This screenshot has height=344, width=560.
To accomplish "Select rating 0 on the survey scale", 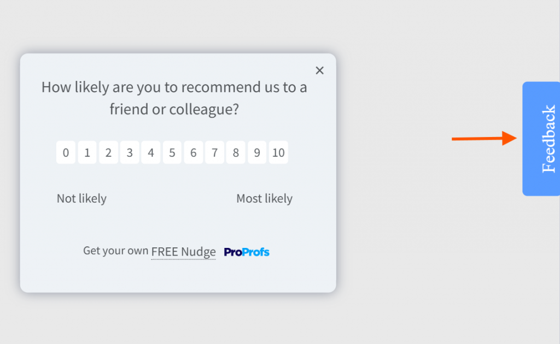I will click(x=66, y=152).
